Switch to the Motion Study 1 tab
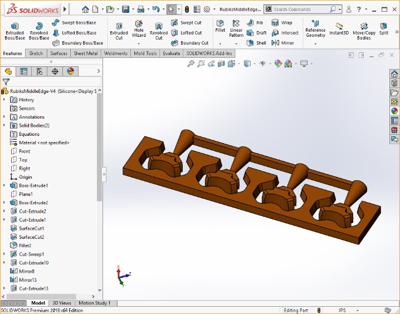 coord(95,303)
